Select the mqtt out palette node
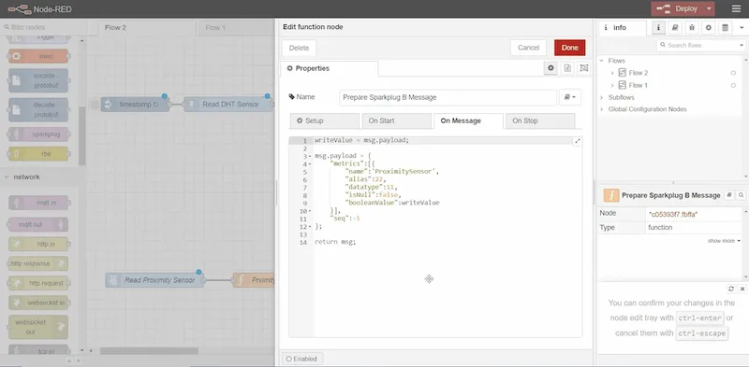 38,224
